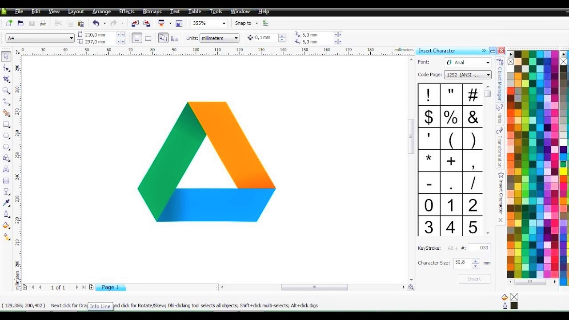Undo the last action
The width and height of the screenshot is (569, 320).
click(x=96, y=23)
